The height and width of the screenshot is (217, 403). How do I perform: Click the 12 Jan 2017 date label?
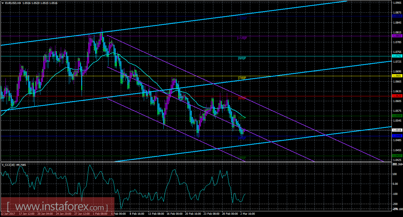pyautogui.click(x=8, y=214)
